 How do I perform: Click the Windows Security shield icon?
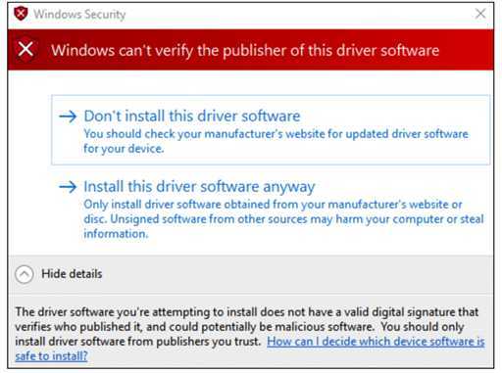21,14
